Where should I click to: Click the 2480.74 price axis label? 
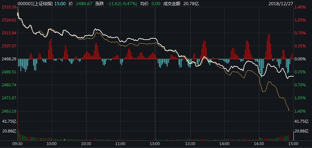click(8, 85)
